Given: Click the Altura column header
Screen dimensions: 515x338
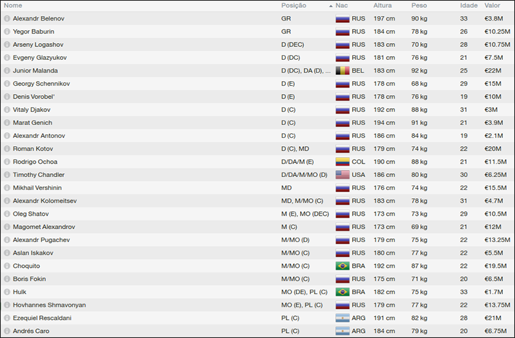Looking at the screenshot, I should (x=382, y=5).
